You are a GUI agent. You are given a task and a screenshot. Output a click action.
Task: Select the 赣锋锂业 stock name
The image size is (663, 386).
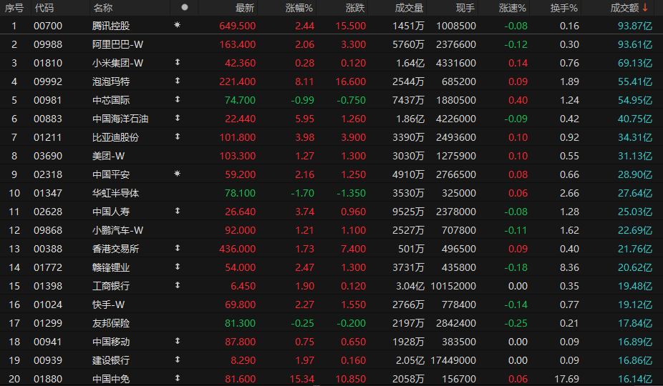click(111, 267)
